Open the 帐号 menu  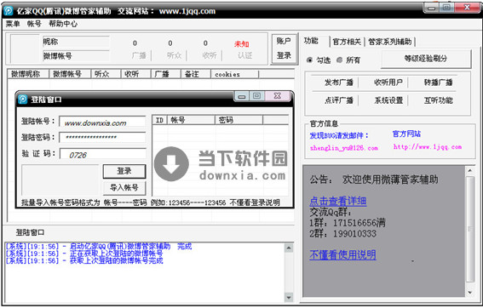[x=34, y=24]
